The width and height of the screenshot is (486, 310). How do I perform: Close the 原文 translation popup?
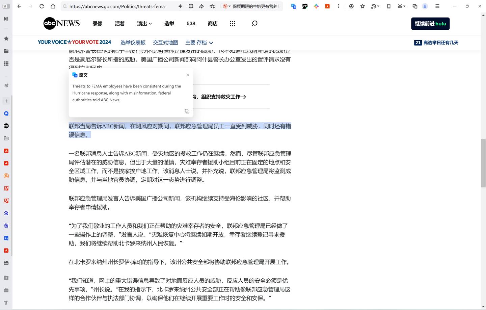pos(188,75)
